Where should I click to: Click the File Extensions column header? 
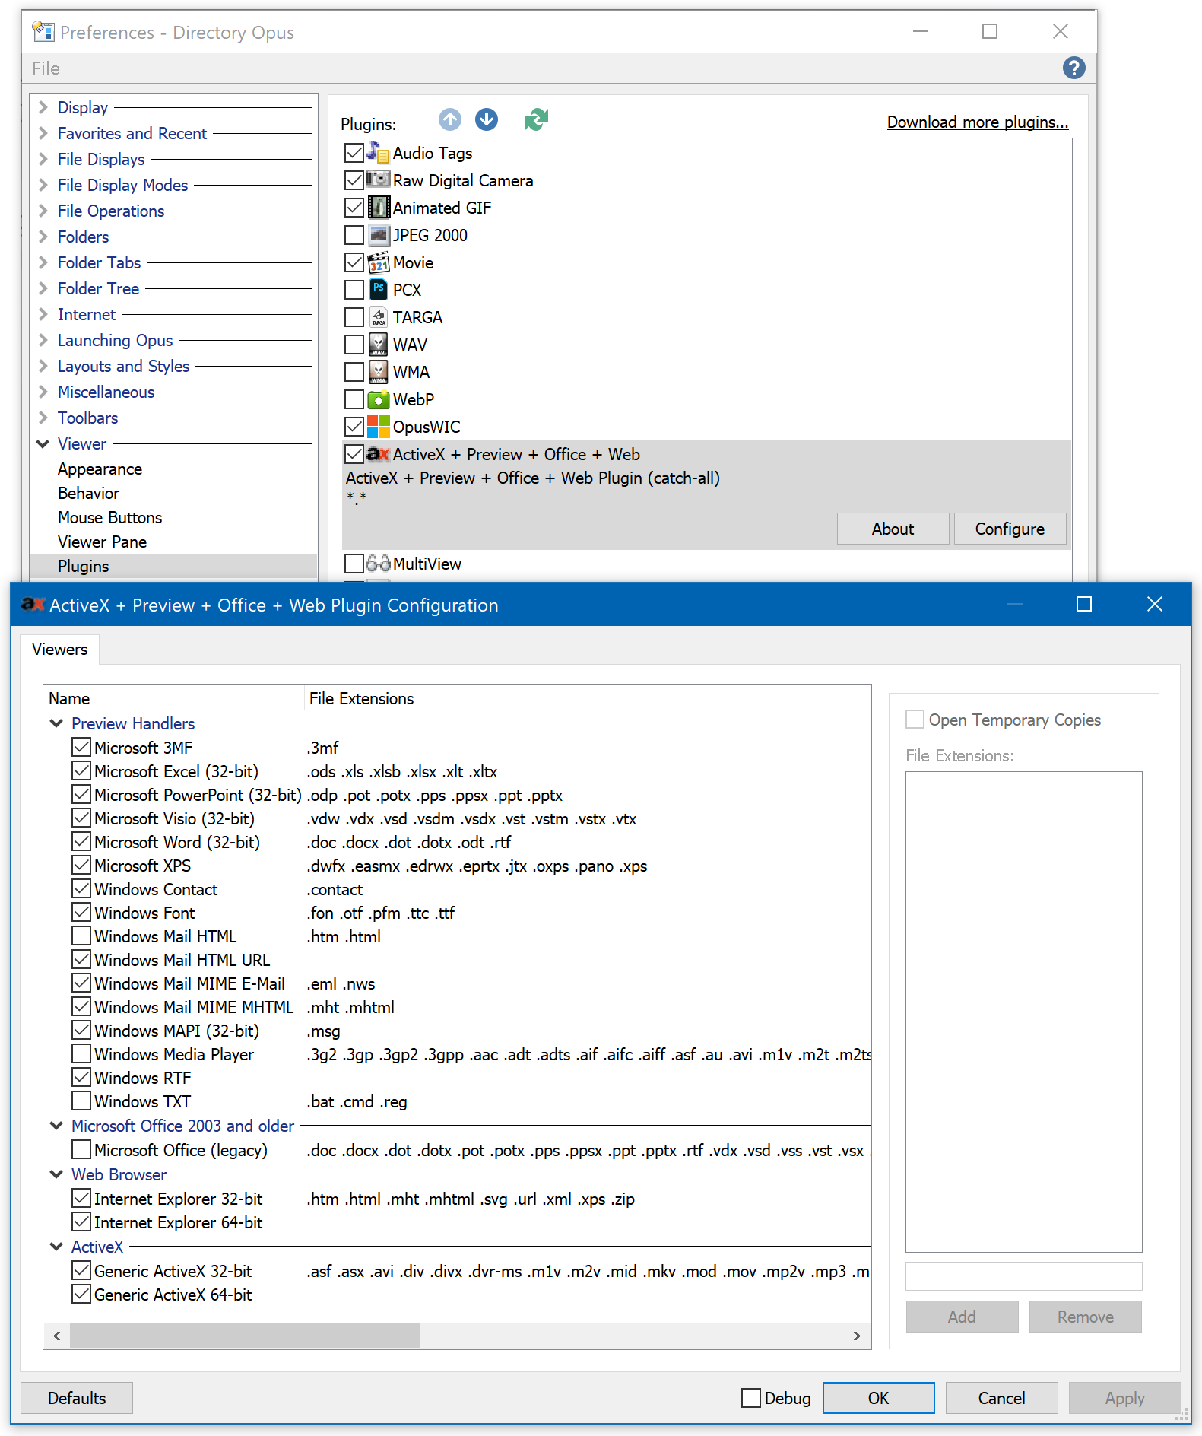(x=587, y=698)
